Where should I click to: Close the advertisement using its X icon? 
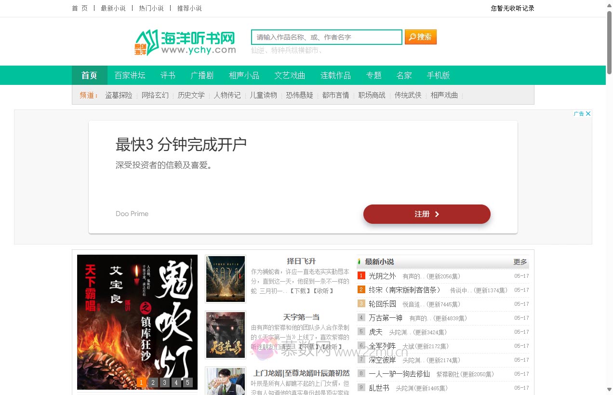[588, 113]
